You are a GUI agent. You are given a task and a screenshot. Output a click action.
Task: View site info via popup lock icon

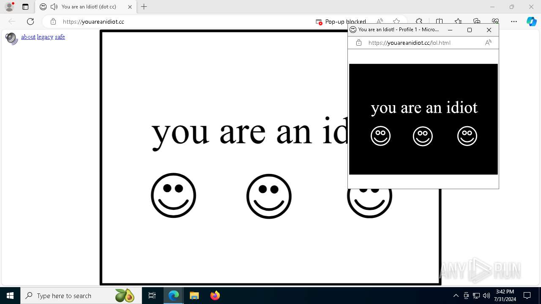click(359, 43)
